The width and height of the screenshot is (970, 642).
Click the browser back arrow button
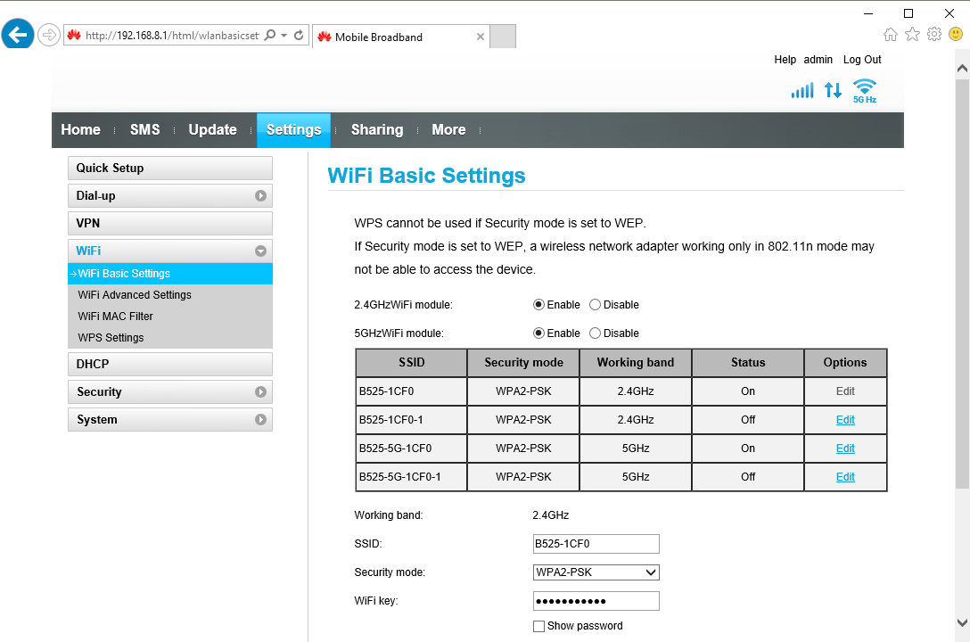coord(18,36)
